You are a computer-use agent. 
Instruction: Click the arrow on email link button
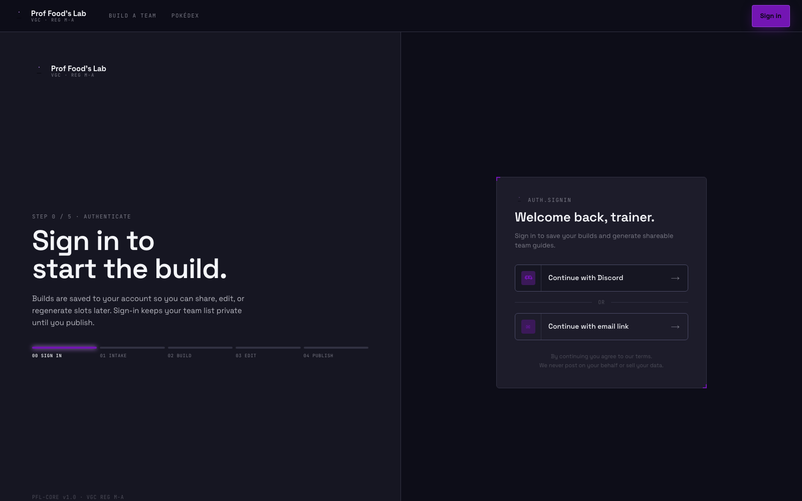pos(675,327)
